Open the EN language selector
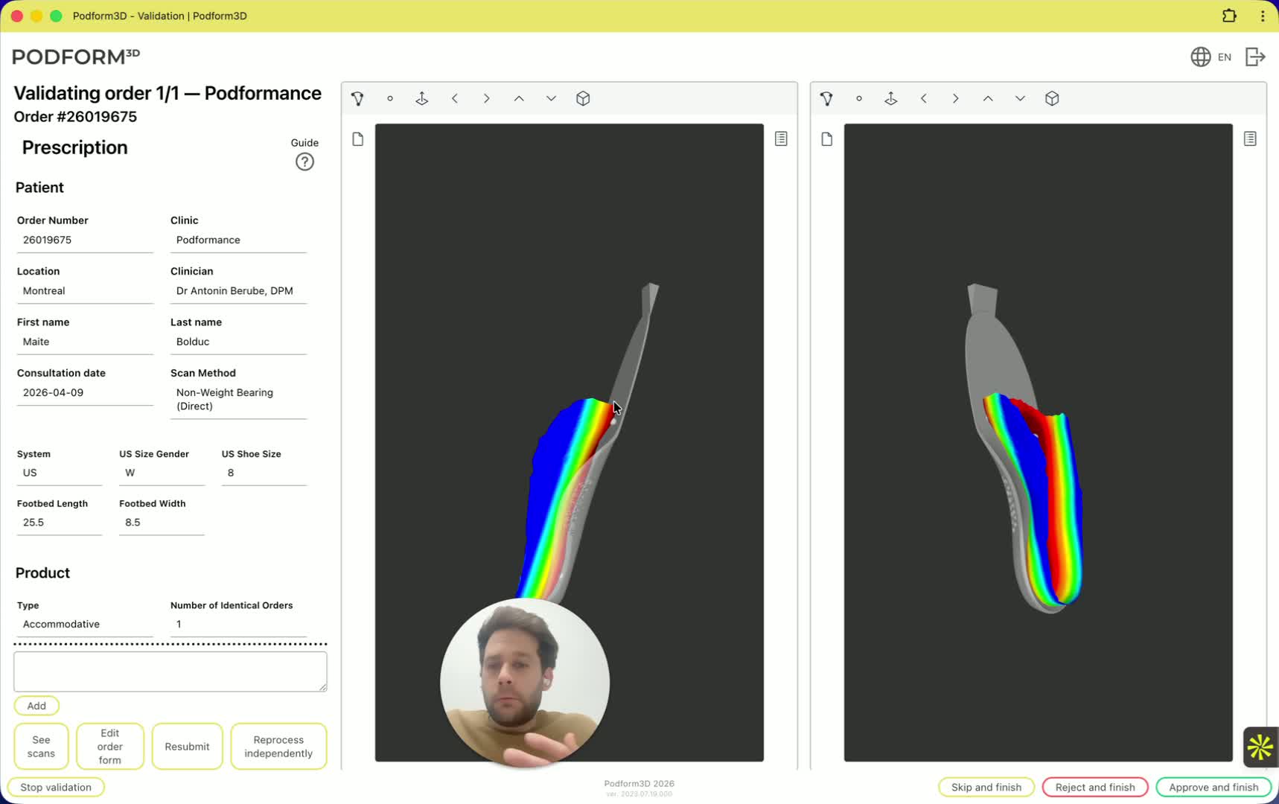1279x804 pixels. pos(1211,57)
